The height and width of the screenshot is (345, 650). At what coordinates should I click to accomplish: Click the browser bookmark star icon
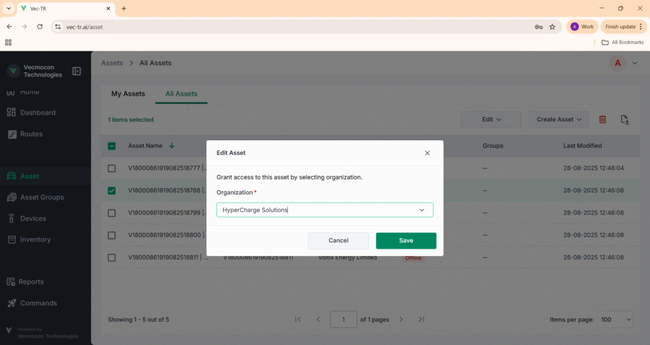coord(552,27)
